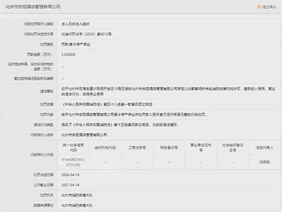Click the column header 组织机构代码

105,148
